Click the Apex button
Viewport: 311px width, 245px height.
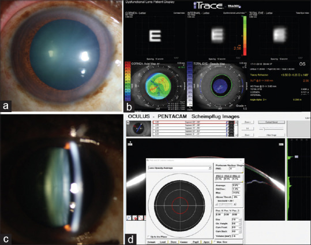[207, 242]
